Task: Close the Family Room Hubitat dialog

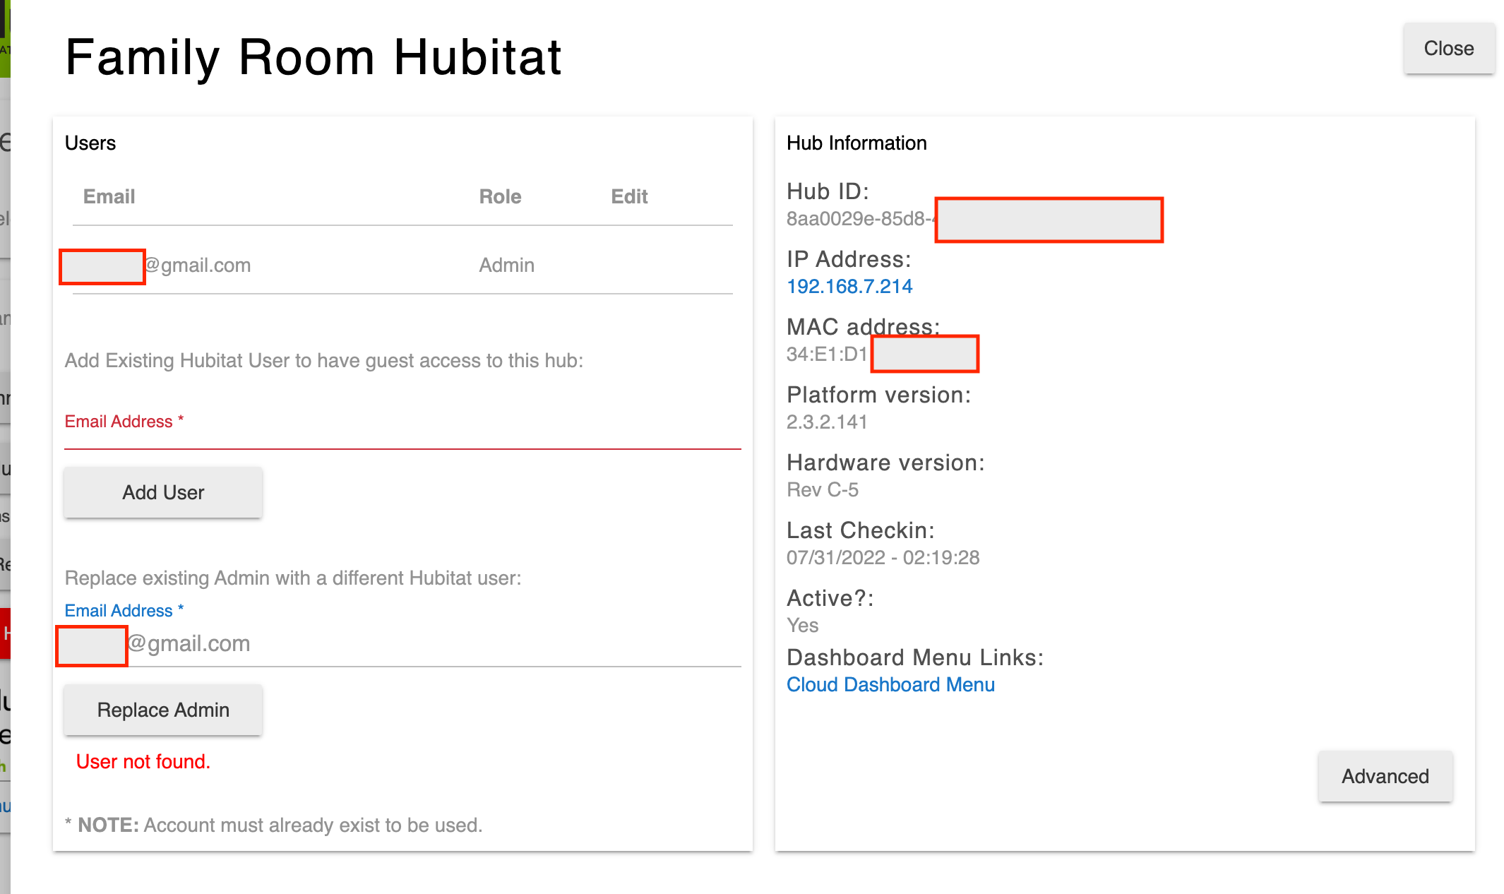Action: coord(1448,48)
